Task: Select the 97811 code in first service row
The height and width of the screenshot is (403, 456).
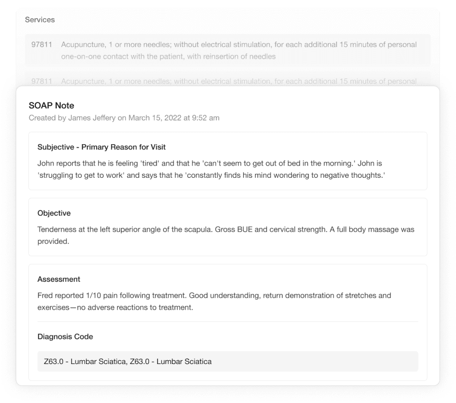Action: pyautogui.click(x=42, y=45)
